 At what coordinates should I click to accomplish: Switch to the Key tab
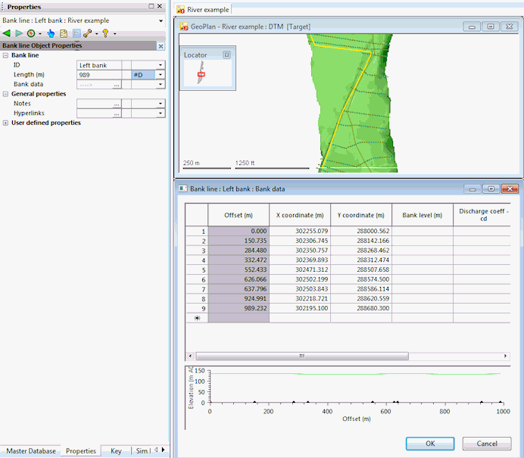(116, 451)
